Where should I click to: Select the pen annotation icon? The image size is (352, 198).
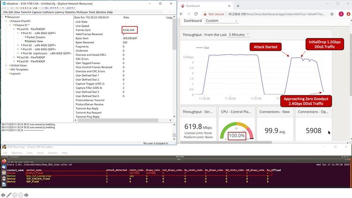pyautogui.click(x=9, y=195)
